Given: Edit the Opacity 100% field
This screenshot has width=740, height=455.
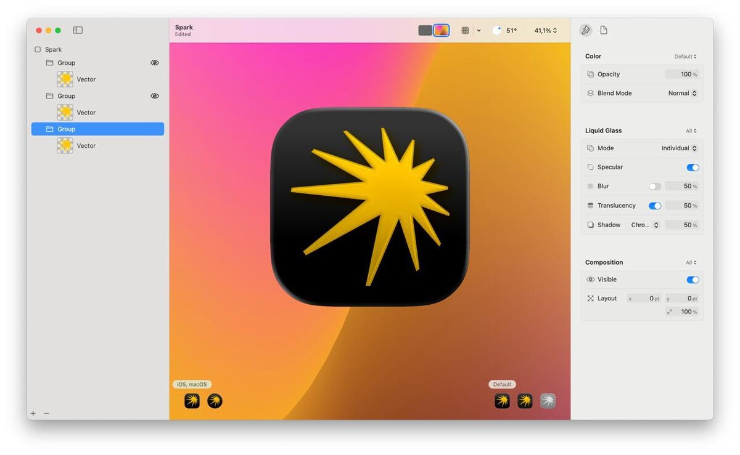Looking at the screenshot, I should (x=681, y=74).
